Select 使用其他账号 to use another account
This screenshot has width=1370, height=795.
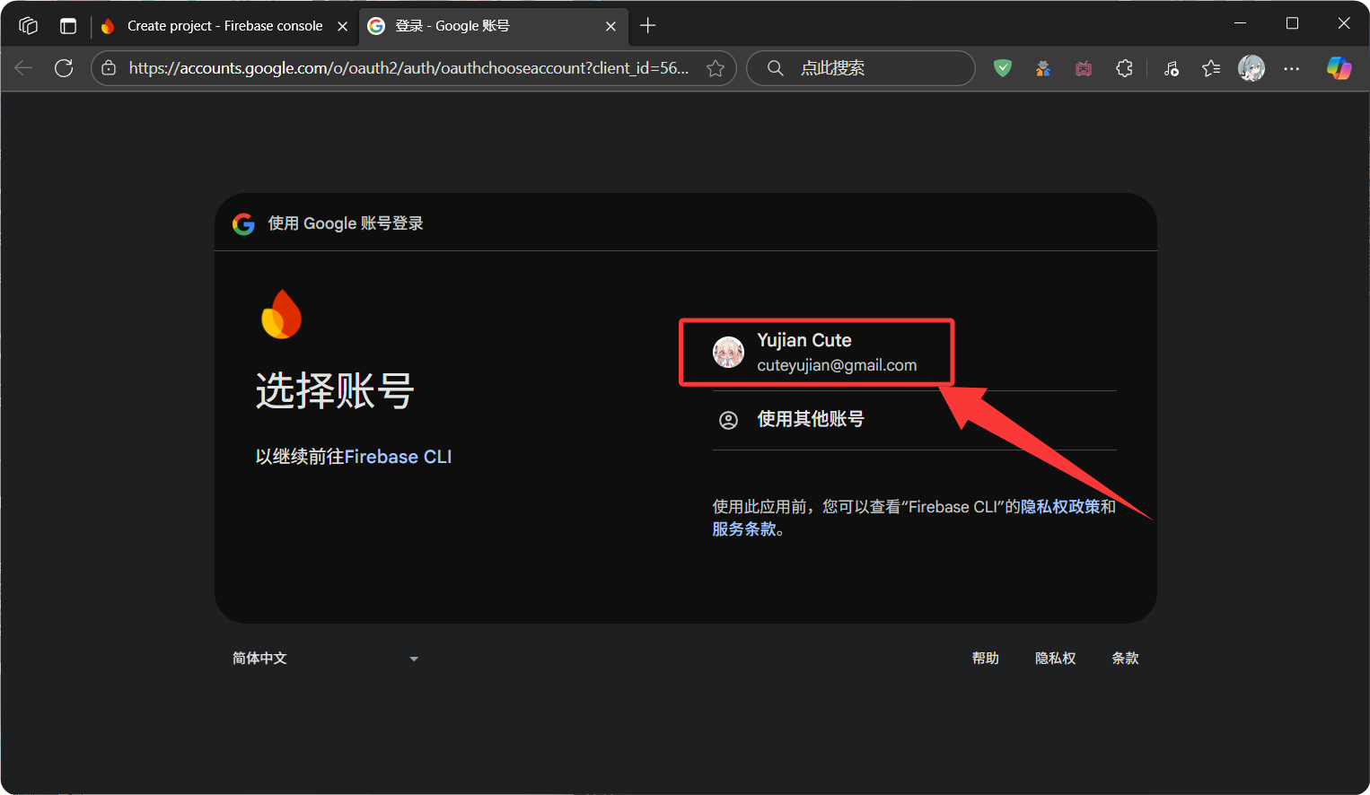(914, 419)
